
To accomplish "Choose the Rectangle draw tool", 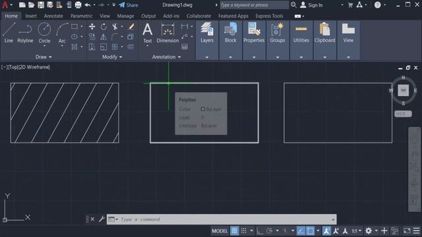I will coord(75,26).
